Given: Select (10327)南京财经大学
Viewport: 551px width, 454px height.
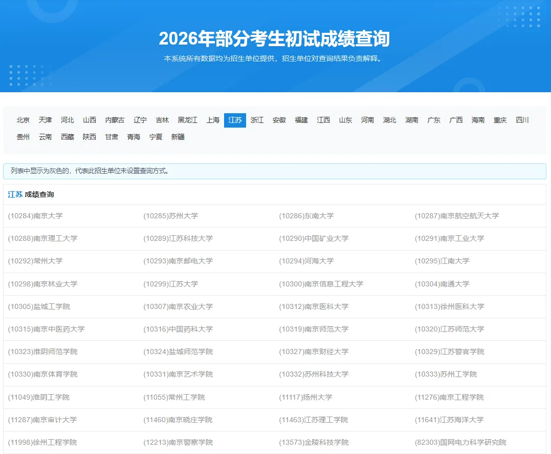Looking at the screenshot, I should point(314,351).
